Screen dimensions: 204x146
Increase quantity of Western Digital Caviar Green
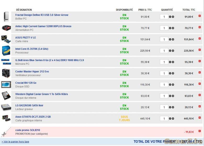tap(173, 96)
